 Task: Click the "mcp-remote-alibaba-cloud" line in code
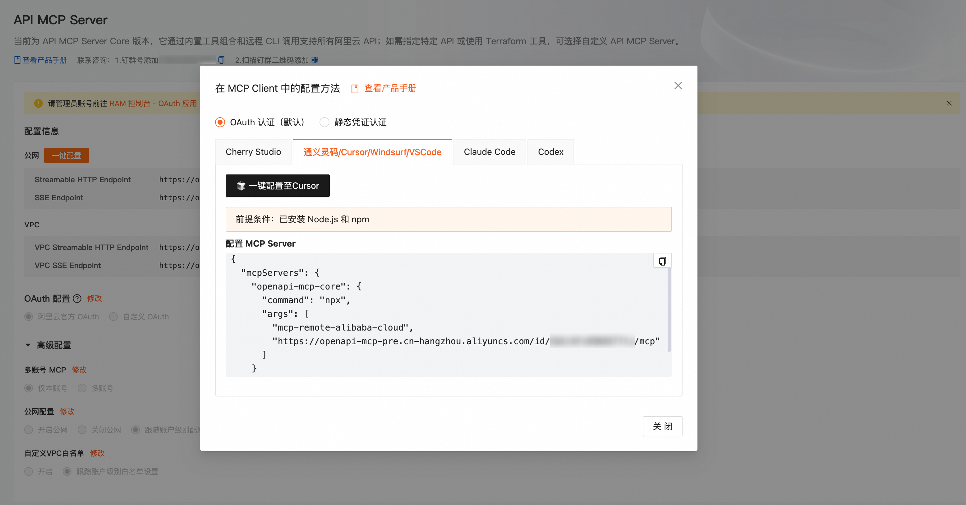coord(343,327)
